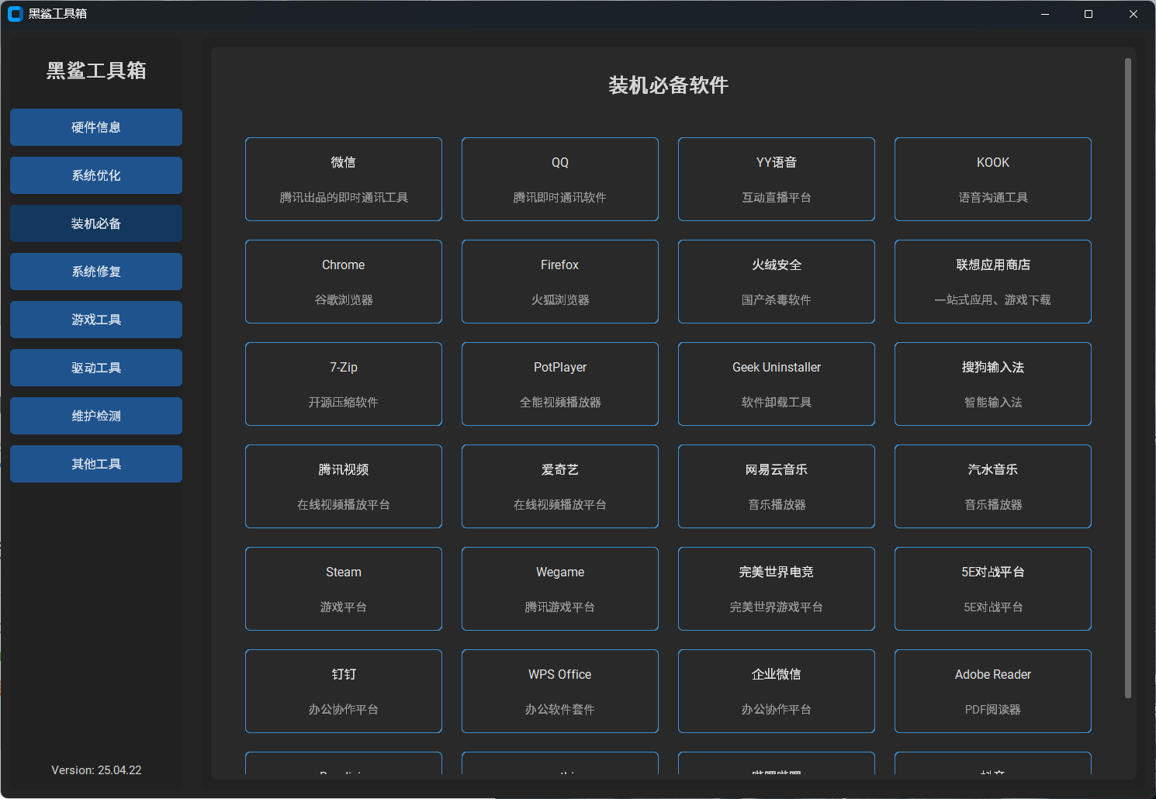Image resolution: width=1156 pixels, height=799 pixels.
Task: Select the Wegame card
Action: pos(560,589)
